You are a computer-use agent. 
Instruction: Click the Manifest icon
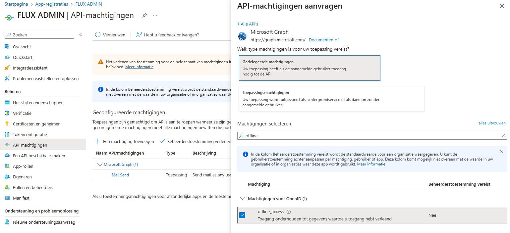tap(7, 198)
